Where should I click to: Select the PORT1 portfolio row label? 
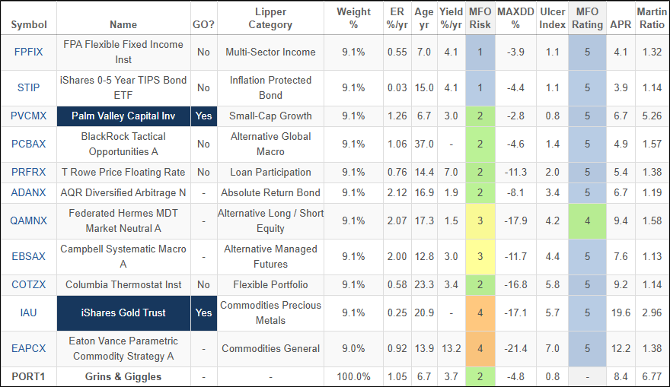pyautogui.click(x=29, y=376)
